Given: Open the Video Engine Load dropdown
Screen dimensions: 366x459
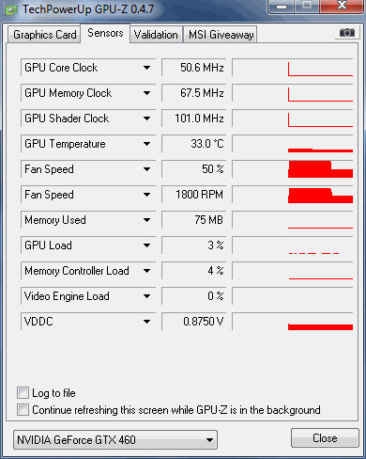Looking at the screenshot, I should click(146, 296).
